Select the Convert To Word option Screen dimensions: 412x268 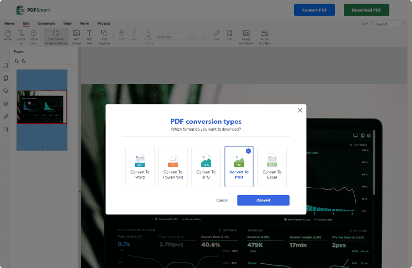(x=140, y=166)
